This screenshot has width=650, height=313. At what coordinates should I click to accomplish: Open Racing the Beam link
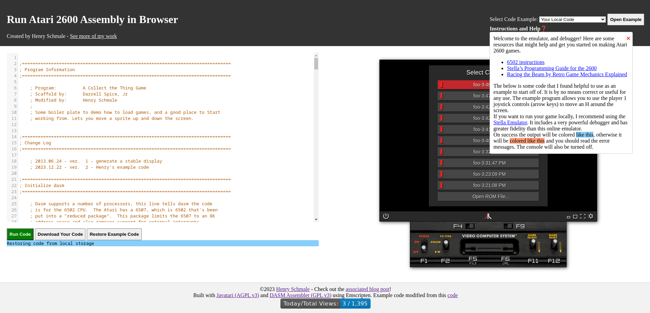tap(567, 75)
